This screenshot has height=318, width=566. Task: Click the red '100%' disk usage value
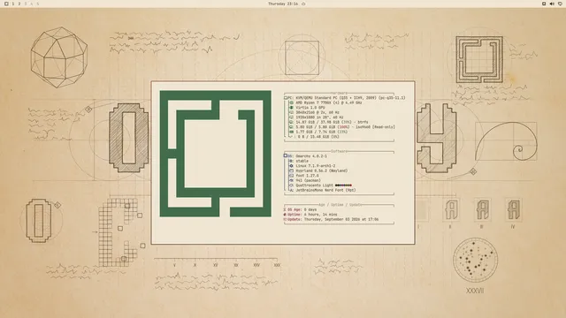343,127
